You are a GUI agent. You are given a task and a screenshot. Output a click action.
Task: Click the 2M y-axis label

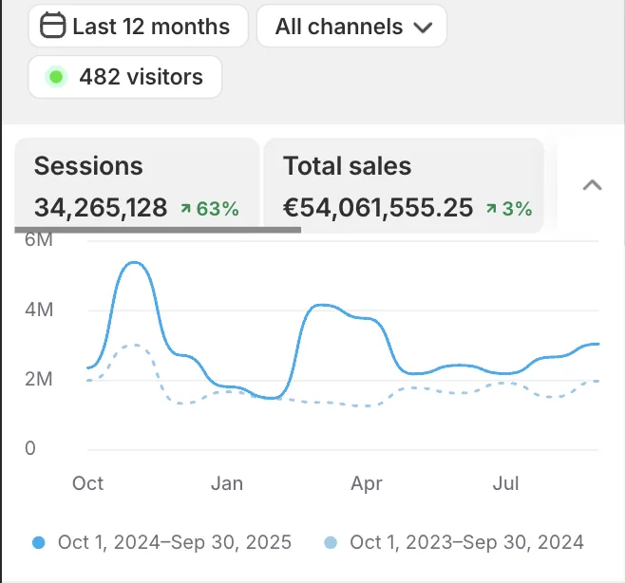pos(39,379)
